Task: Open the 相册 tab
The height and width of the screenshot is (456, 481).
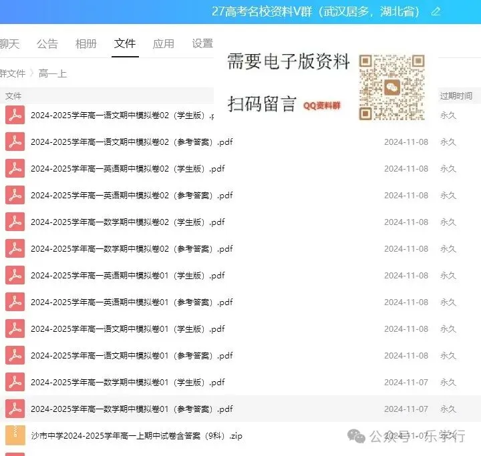Action: tap(86, 43)
